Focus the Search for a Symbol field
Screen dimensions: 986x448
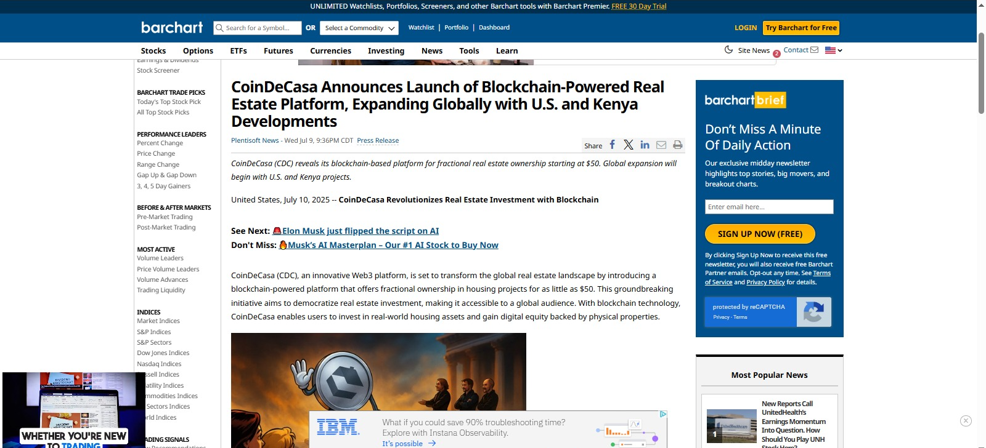261,28
